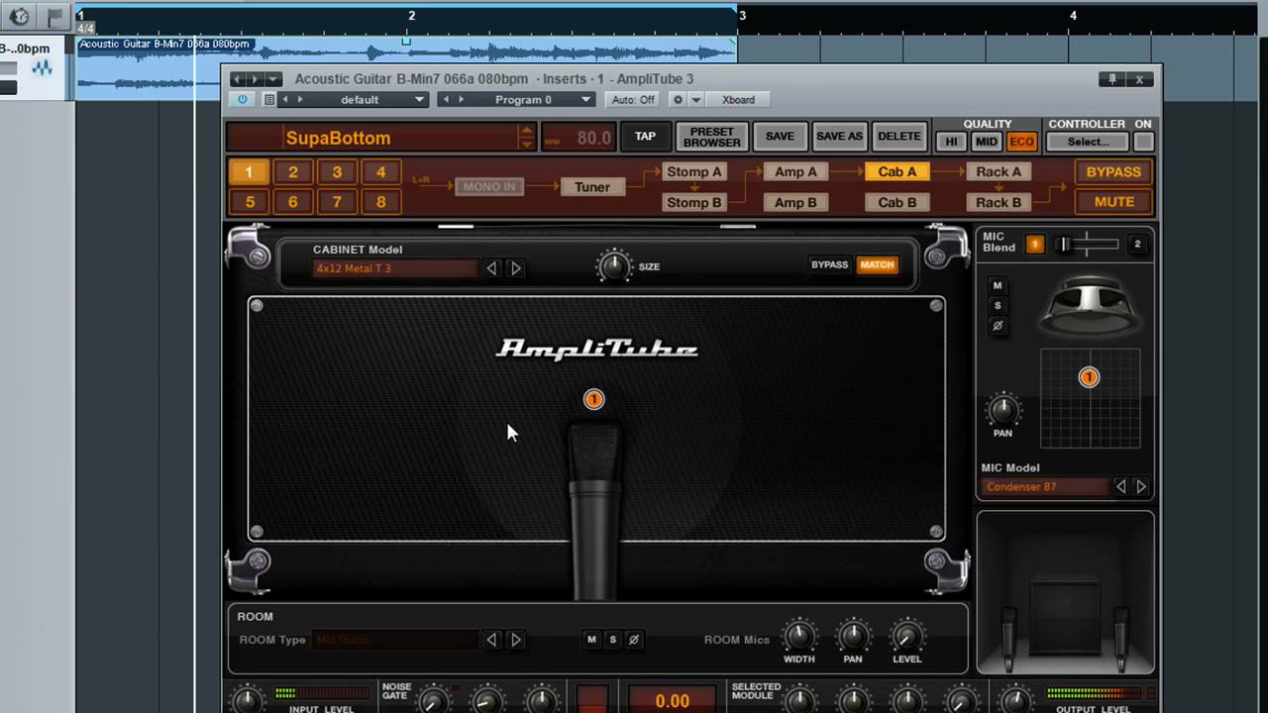1268x713 pixels.
Task: Select MID quality mode
Action: (x=987, y=142)
